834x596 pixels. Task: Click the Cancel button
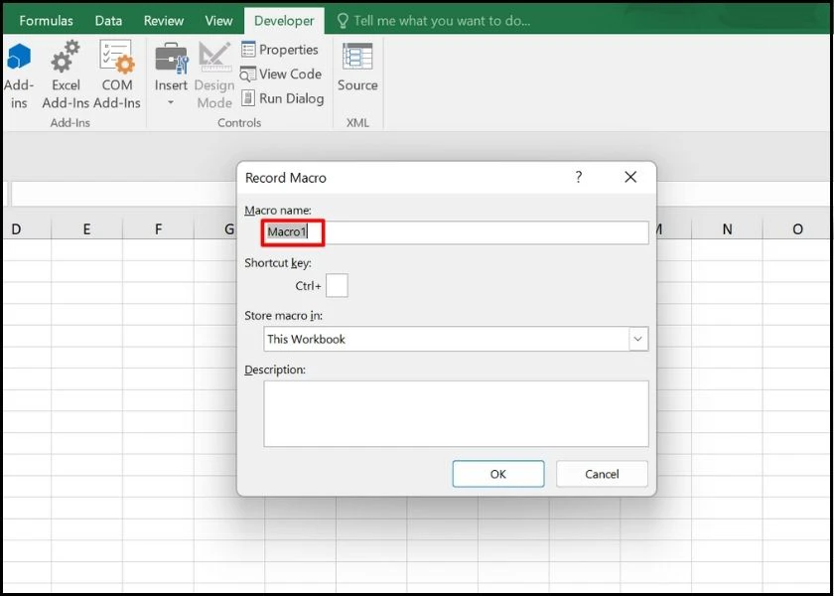point(602,474)
